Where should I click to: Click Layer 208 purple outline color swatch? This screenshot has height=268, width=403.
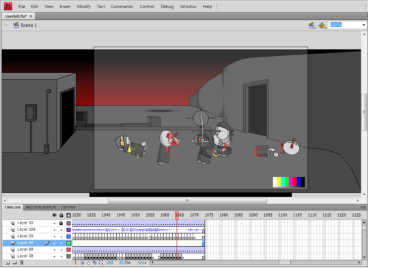pos(68,230)
